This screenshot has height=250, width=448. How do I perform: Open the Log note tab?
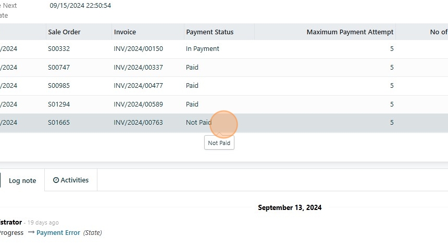[22, 181]
